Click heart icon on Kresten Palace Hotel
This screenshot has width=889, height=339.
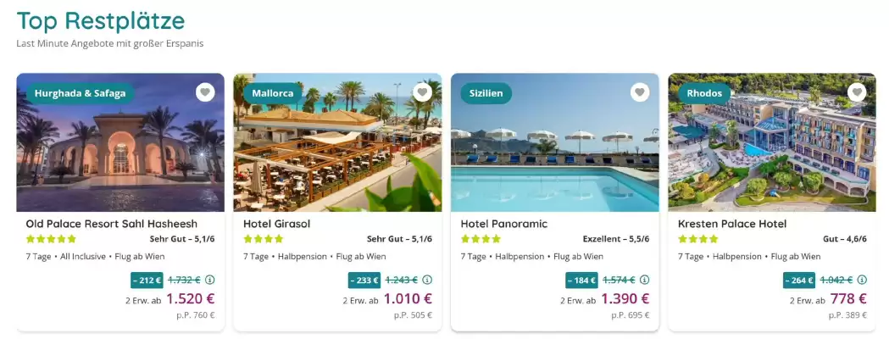857,92
